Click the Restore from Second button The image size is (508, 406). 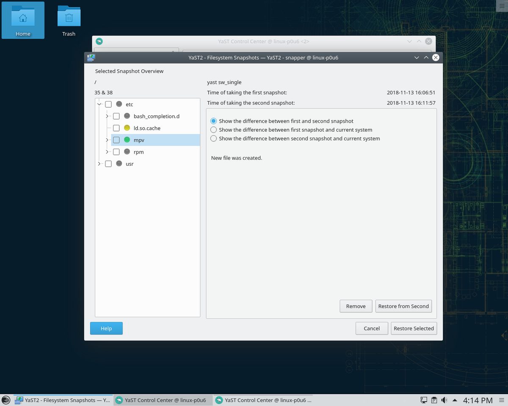(403, 306)
